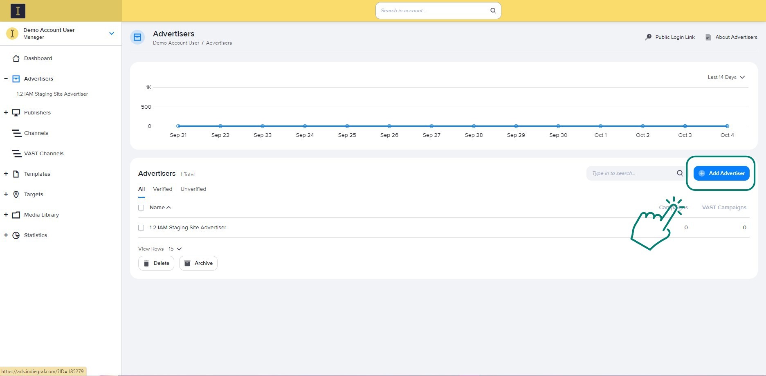Open the View Rows count dropdown
Image resolution: width=766 pixels, height=376 pixels.
pos(175,249)
